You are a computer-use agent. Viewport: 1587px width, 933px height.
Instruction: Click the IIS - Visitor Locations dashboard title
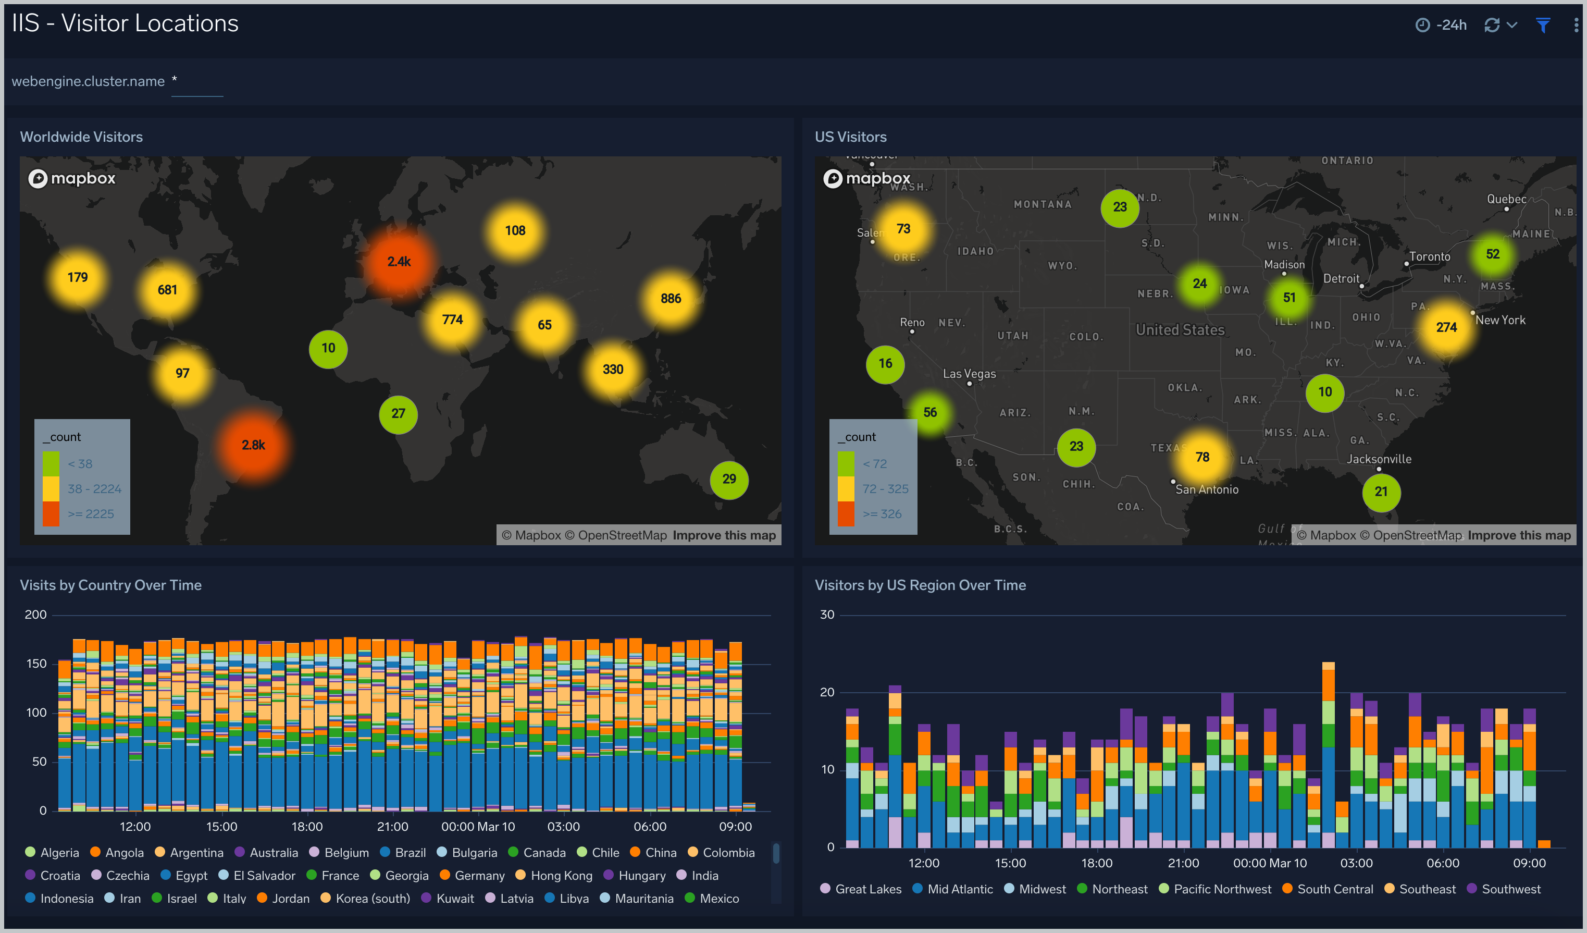click(125, 23)
